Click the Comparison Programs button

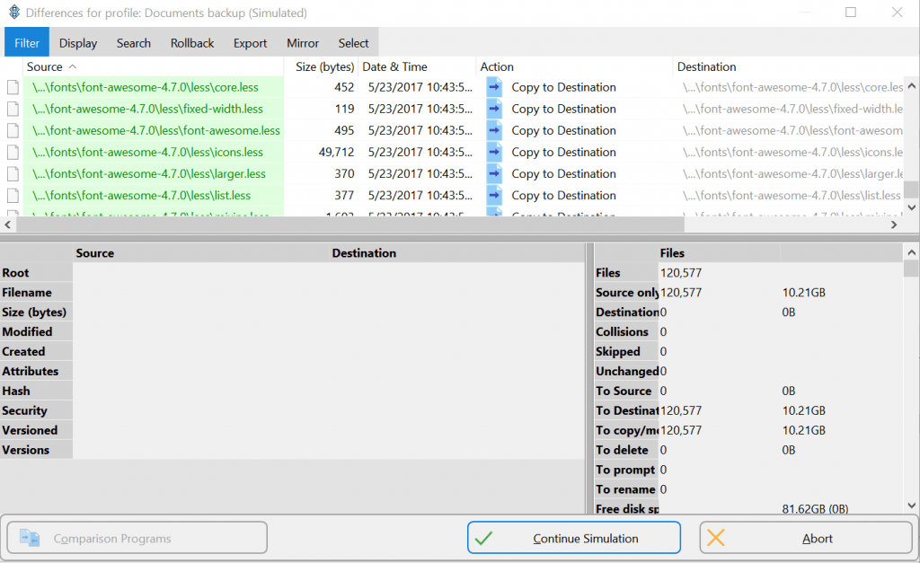click(x=137, y=538)
